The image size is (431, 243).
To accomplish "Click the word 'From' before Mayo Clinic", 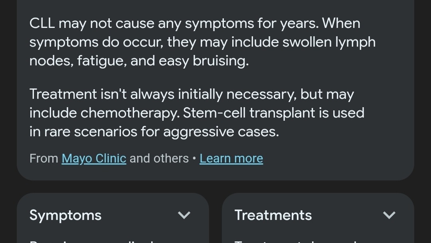I will [x=44, y=159].
